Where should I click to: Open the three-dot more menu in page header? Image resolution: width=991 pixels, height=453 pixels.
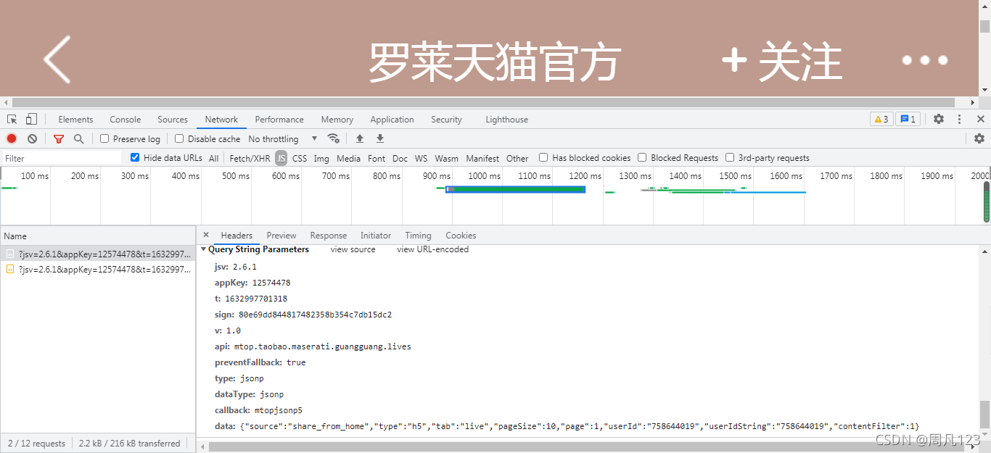click(925, 60)
